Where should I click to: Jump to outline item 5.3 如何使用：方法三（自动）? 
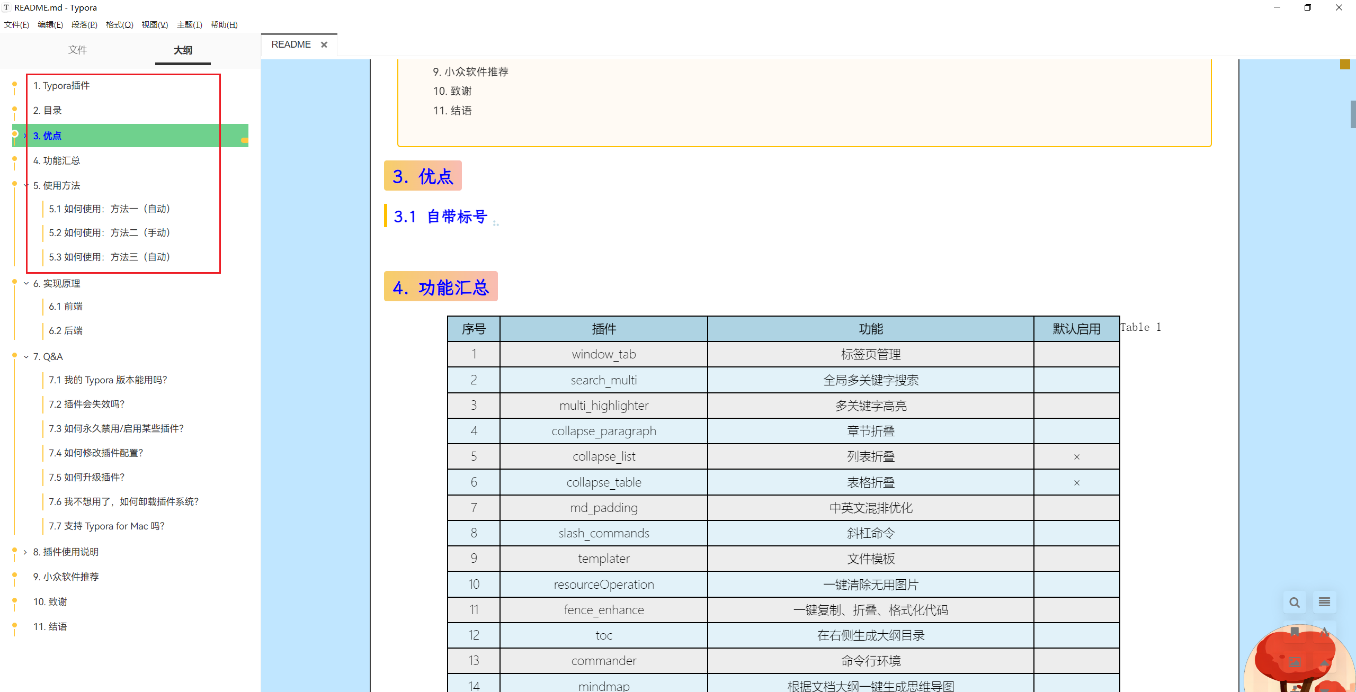(110, 257)
